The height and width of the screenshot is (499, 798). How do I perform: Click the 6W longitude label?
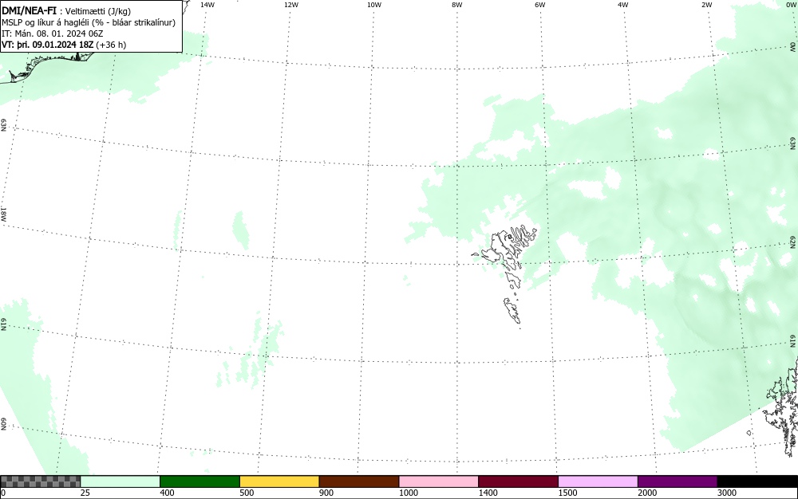pos(540,5)
